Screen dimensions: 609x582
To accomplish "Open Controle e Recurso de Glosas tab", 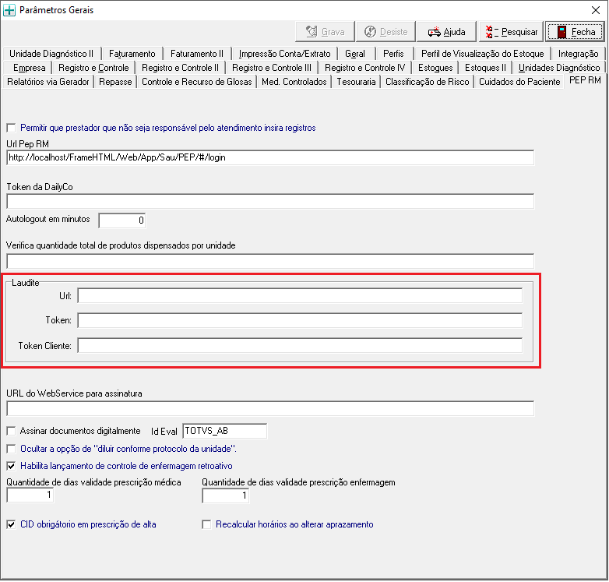I will (x=196, y=82).
